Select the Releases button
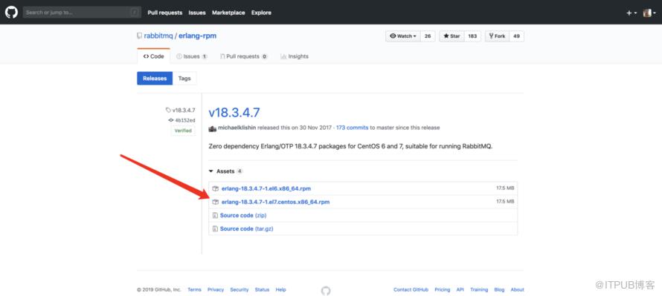 point(155,79)
